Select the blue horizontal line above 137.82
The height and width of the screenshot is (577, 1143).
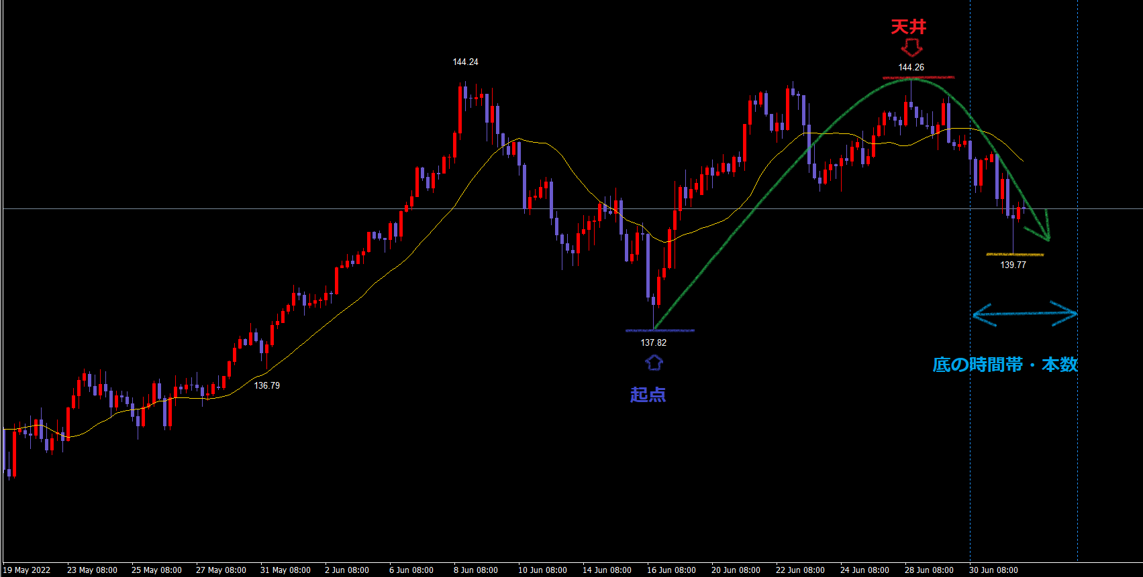pyautogui.click(x=660, y=330)
